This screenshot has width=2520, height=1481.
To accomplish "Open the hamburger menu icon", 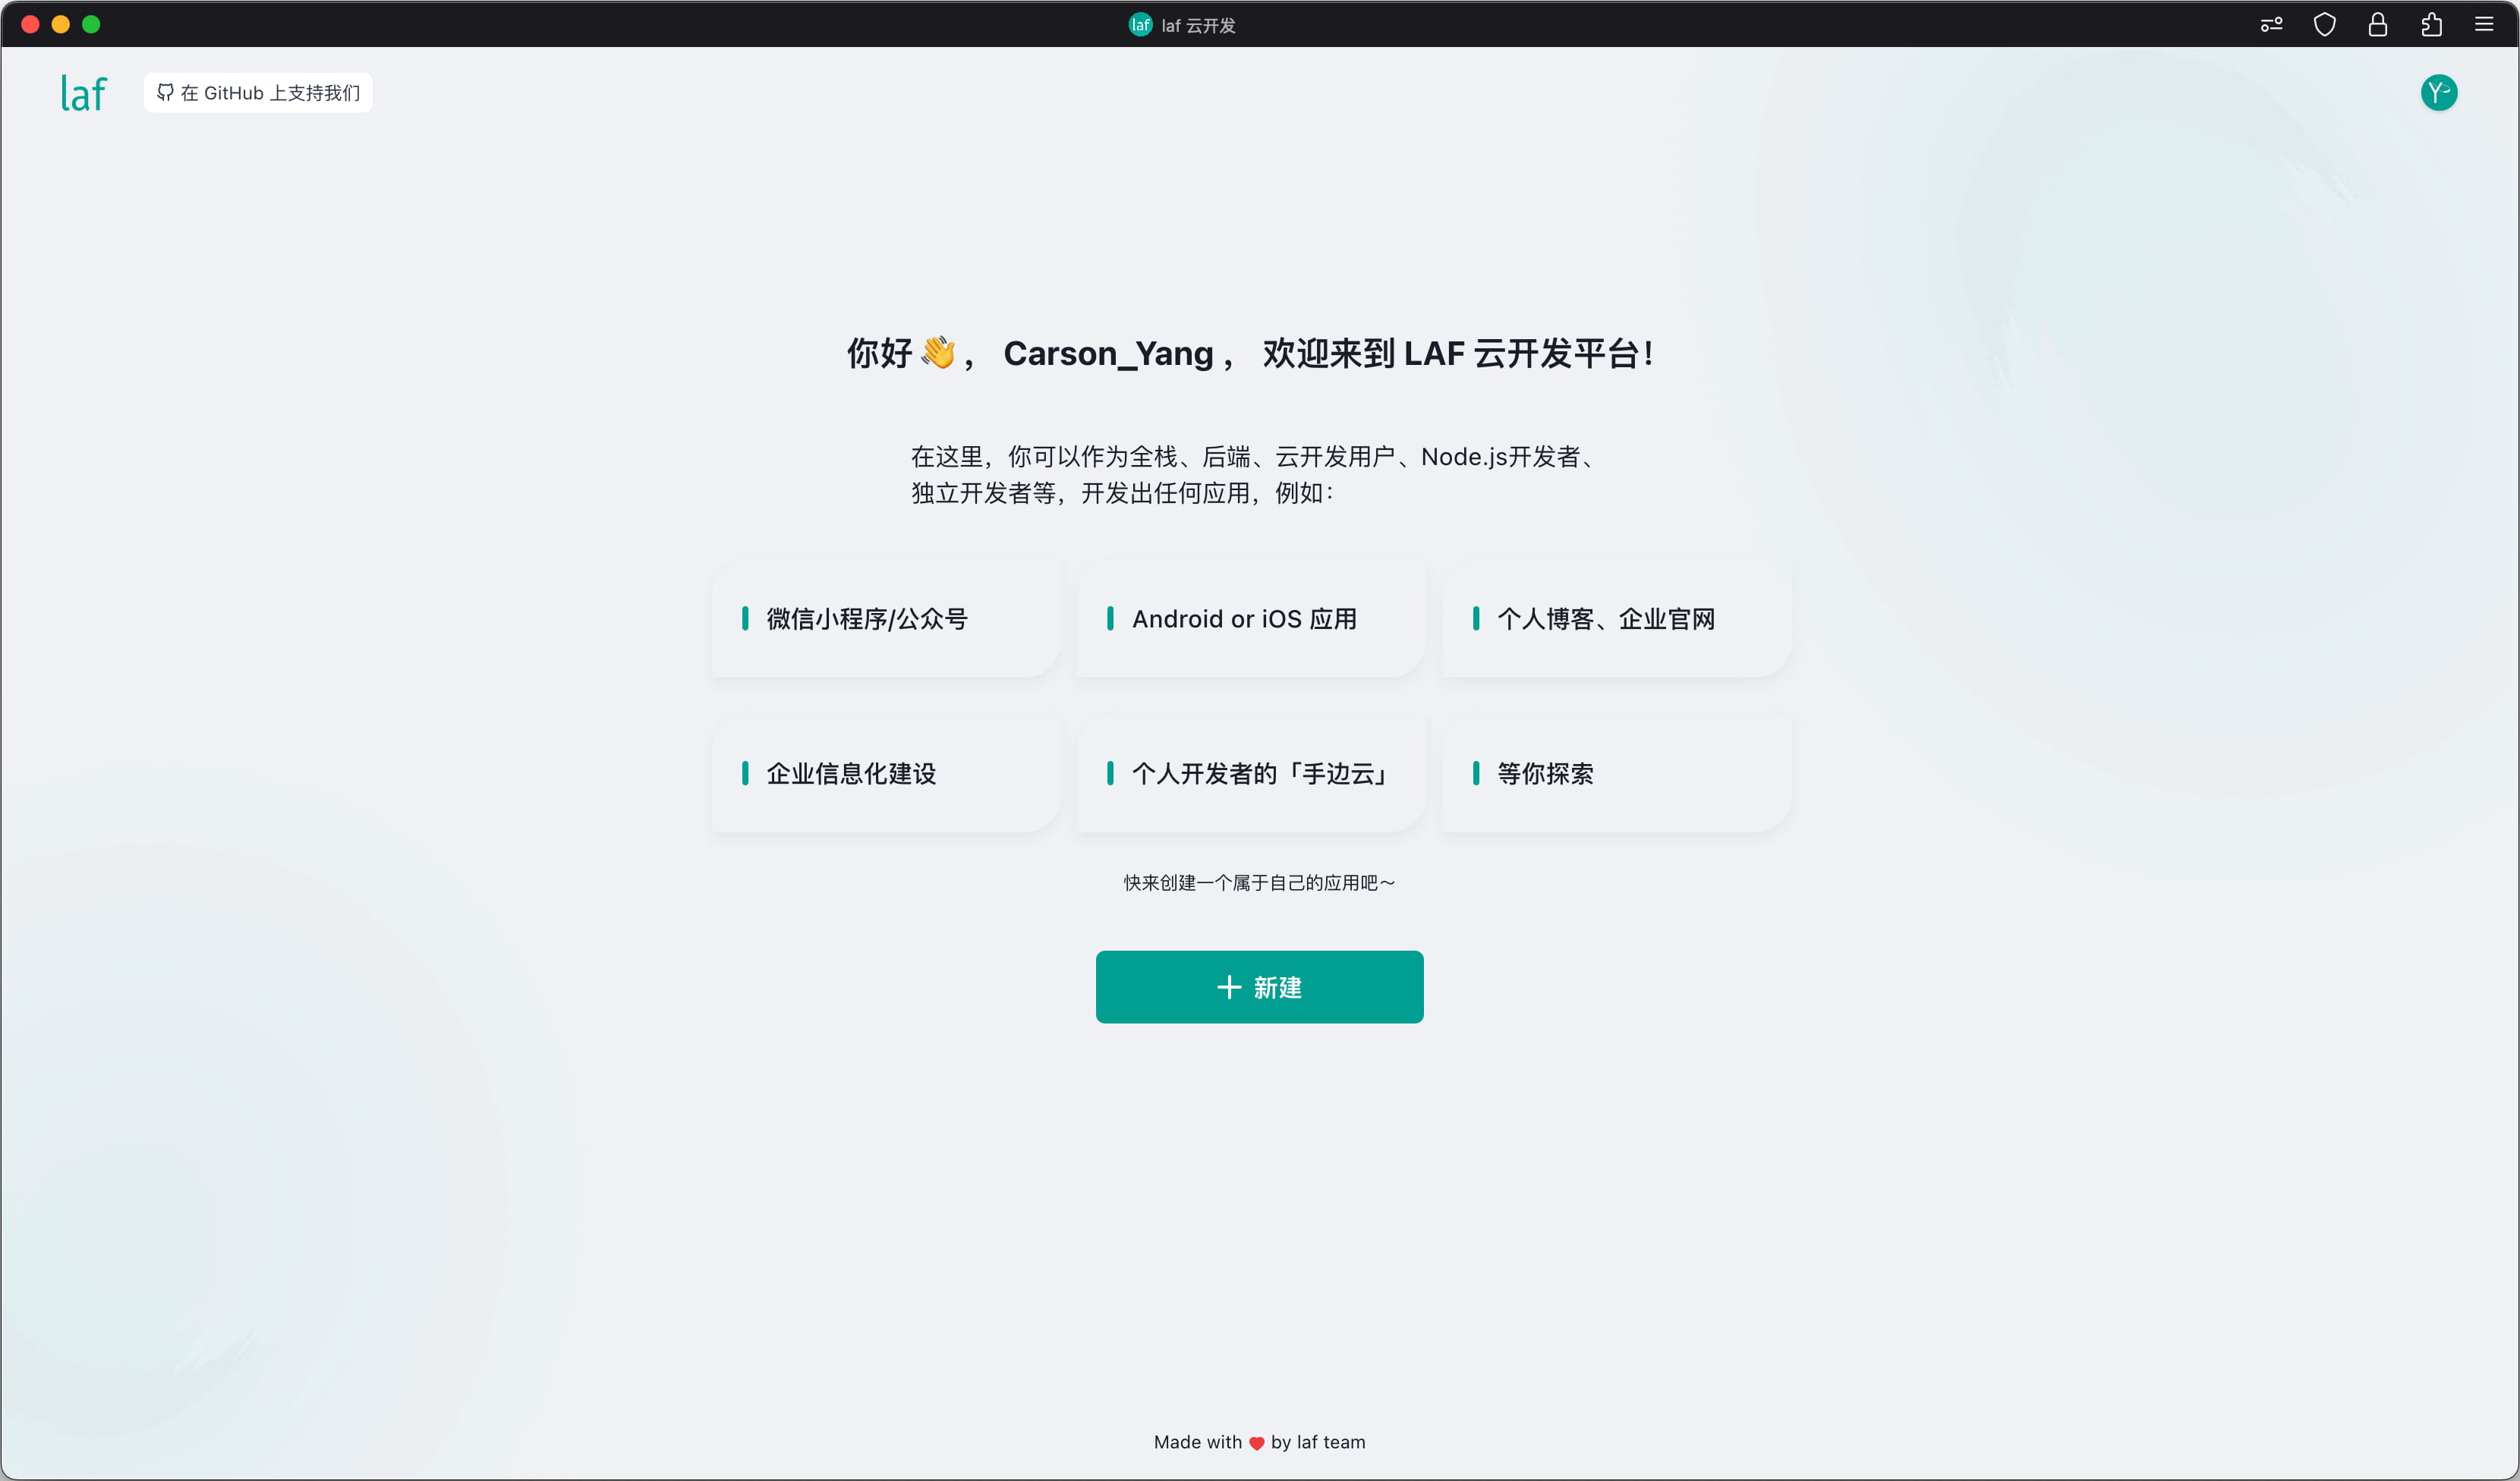I will pyautogui.click(x=2484, y=25).
